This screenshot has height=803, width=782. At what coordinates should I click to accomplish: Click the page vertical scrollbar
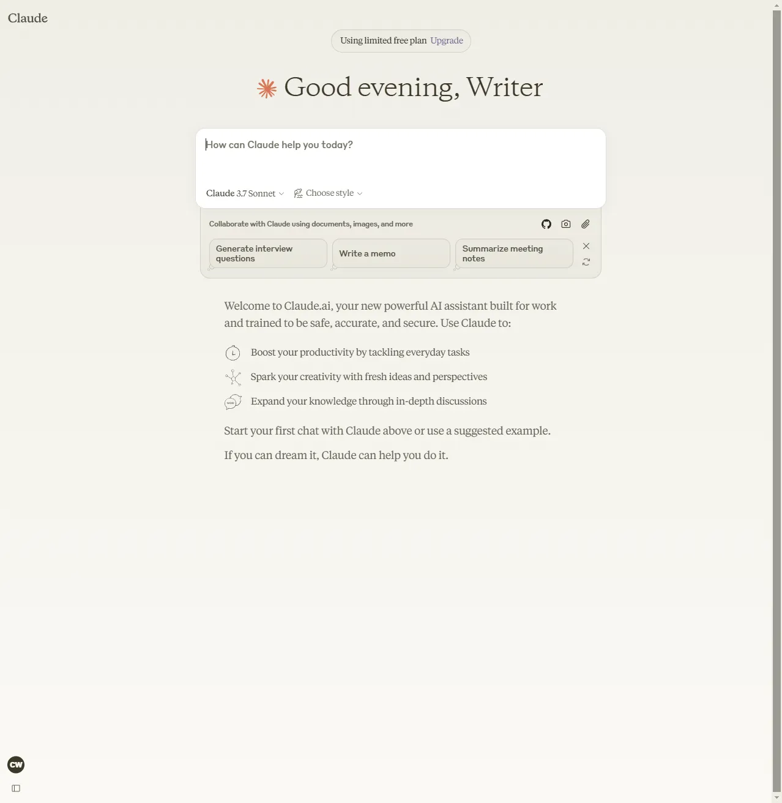(x=777, y=401)
